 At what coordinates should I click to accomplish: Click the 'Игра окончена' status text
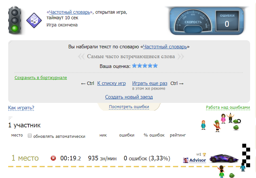[62, 25]
